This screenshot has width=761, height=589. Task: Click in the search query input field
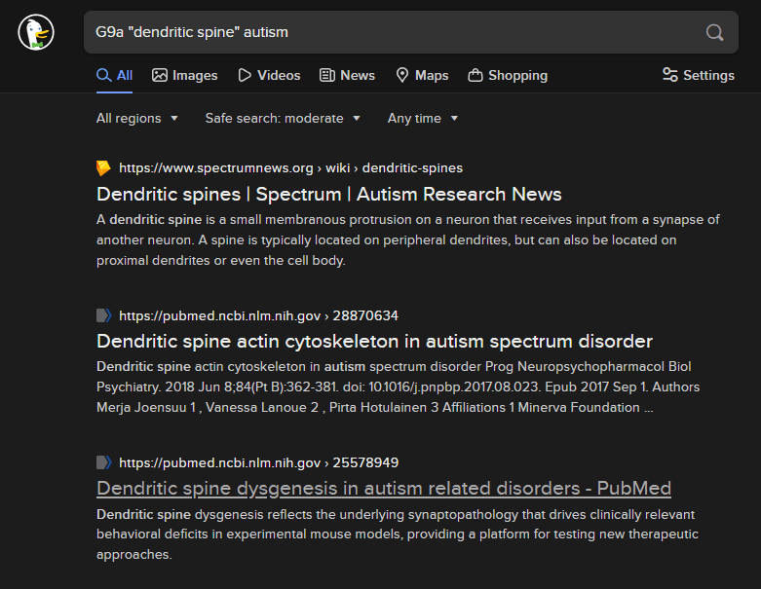(390, 33)
